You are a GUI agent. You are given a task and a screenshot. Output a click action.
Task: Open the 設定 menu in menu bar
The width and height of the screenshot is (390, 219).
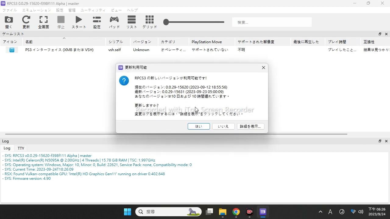tap(60, 10)
